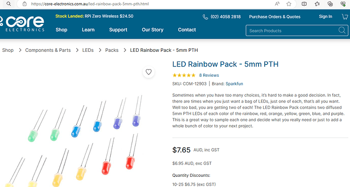Click the wishlist heart icon

(x=148, y=72)
